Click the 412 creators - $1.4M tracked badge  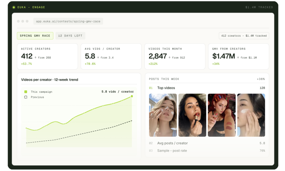coord(244,36)
